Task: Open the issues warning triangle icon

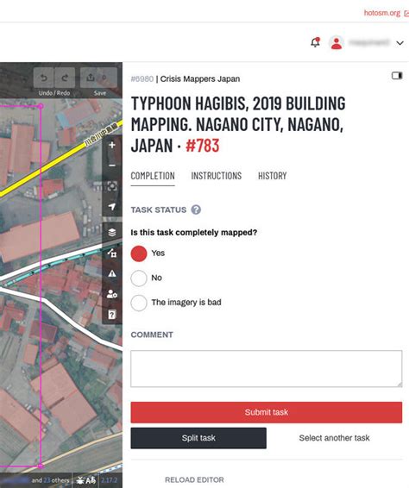Action: click(x=112, y=273)
